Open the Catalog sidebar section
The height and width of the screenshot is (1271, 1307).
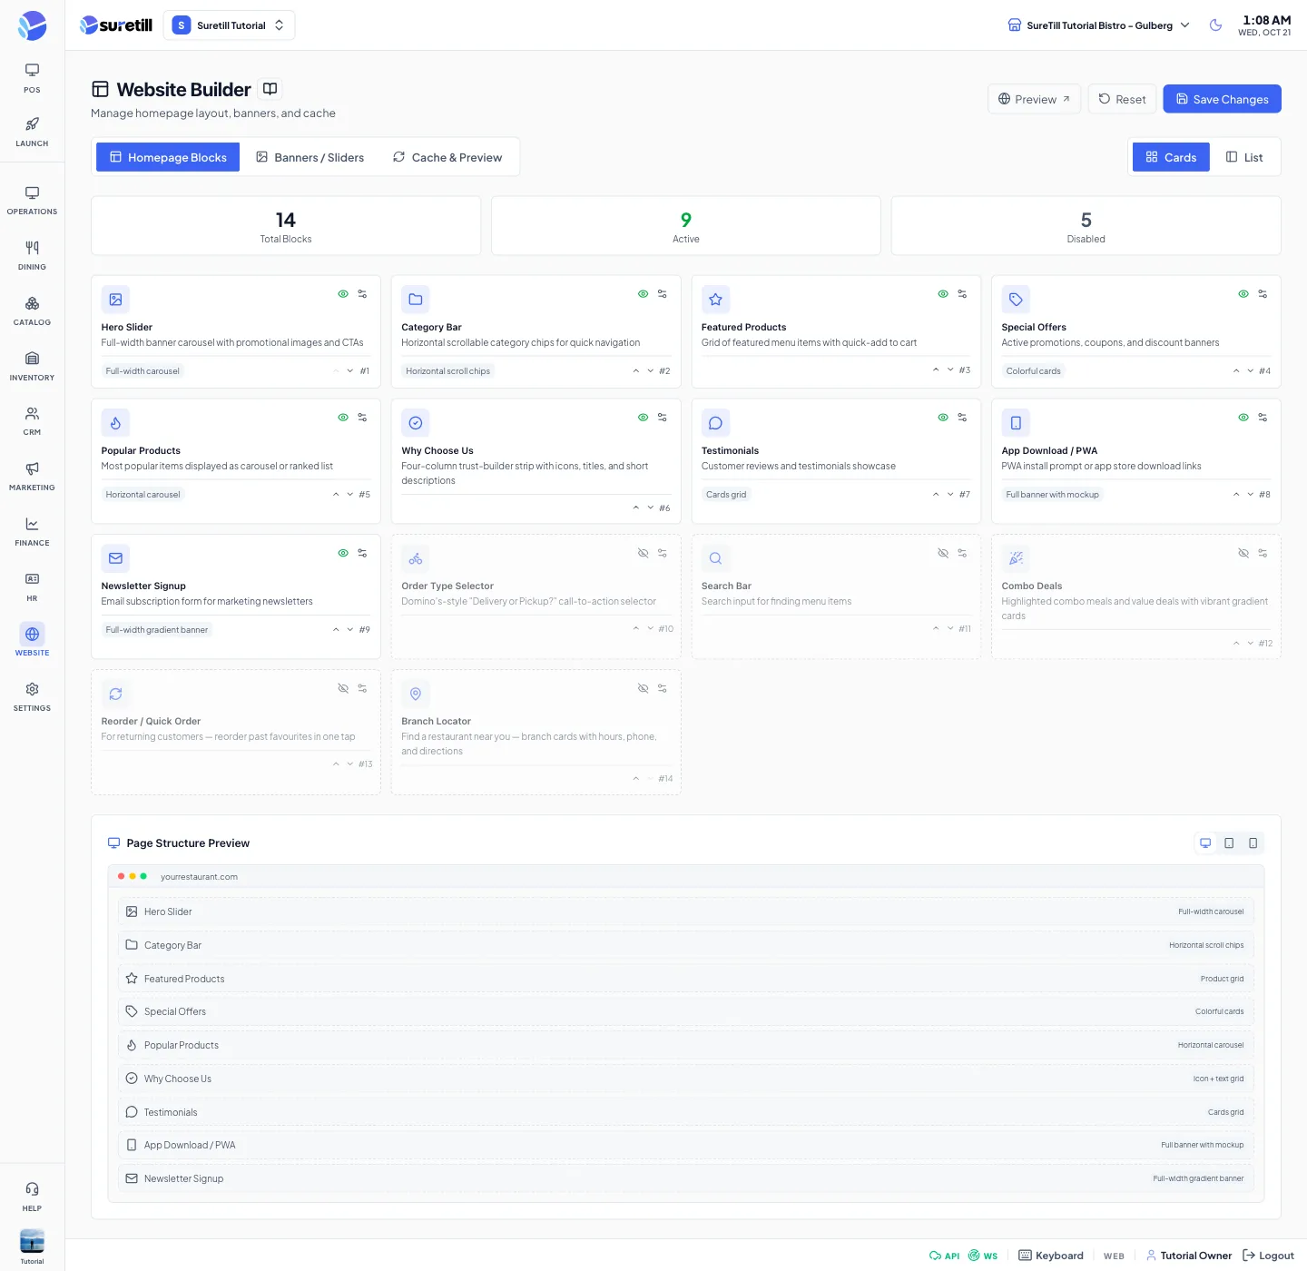32,311
